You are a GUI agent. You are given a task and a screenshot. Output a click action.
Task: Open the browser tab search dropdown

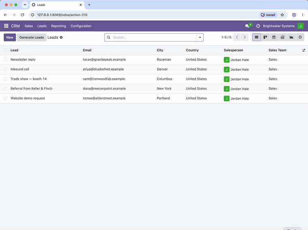pos(25,5)
